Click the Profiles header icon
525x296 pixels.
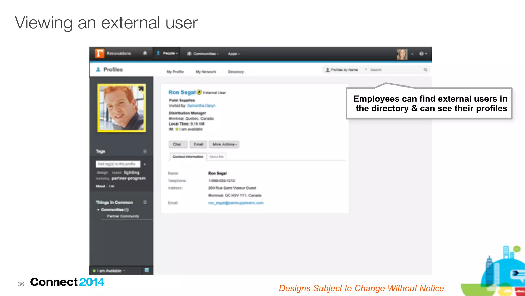point(98,69)
